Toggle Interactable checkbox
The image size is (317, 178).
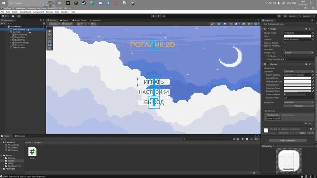285,68
